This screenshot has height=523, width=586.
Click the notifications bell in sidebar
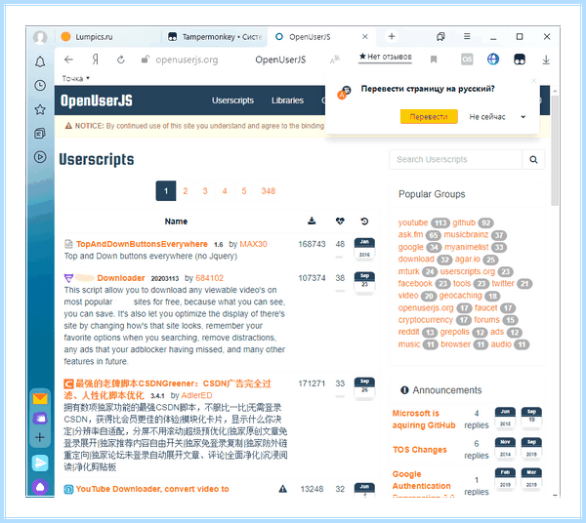coord(40,61)
